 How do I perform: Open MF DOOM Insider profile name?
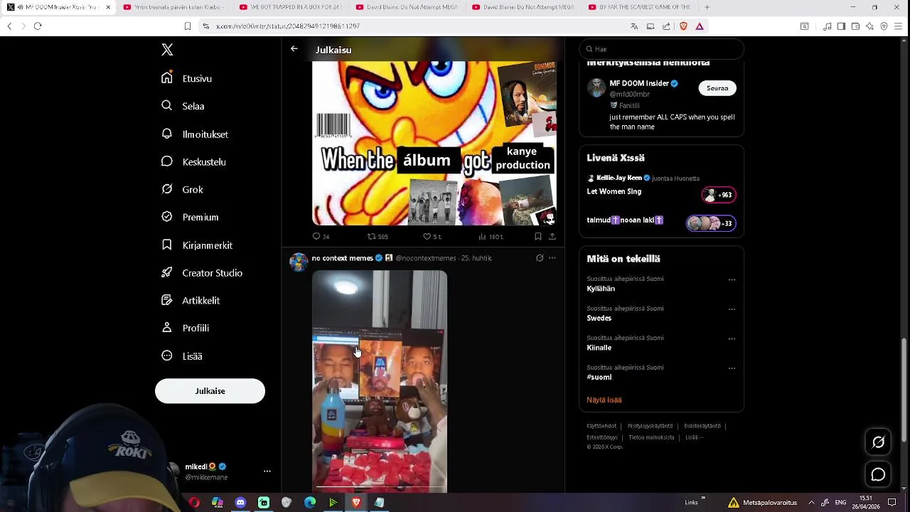click(639, 83)
